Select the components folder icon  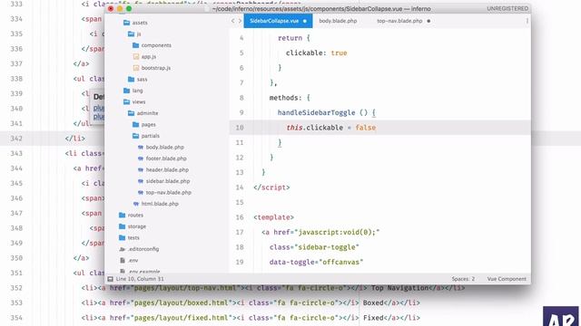135,45
